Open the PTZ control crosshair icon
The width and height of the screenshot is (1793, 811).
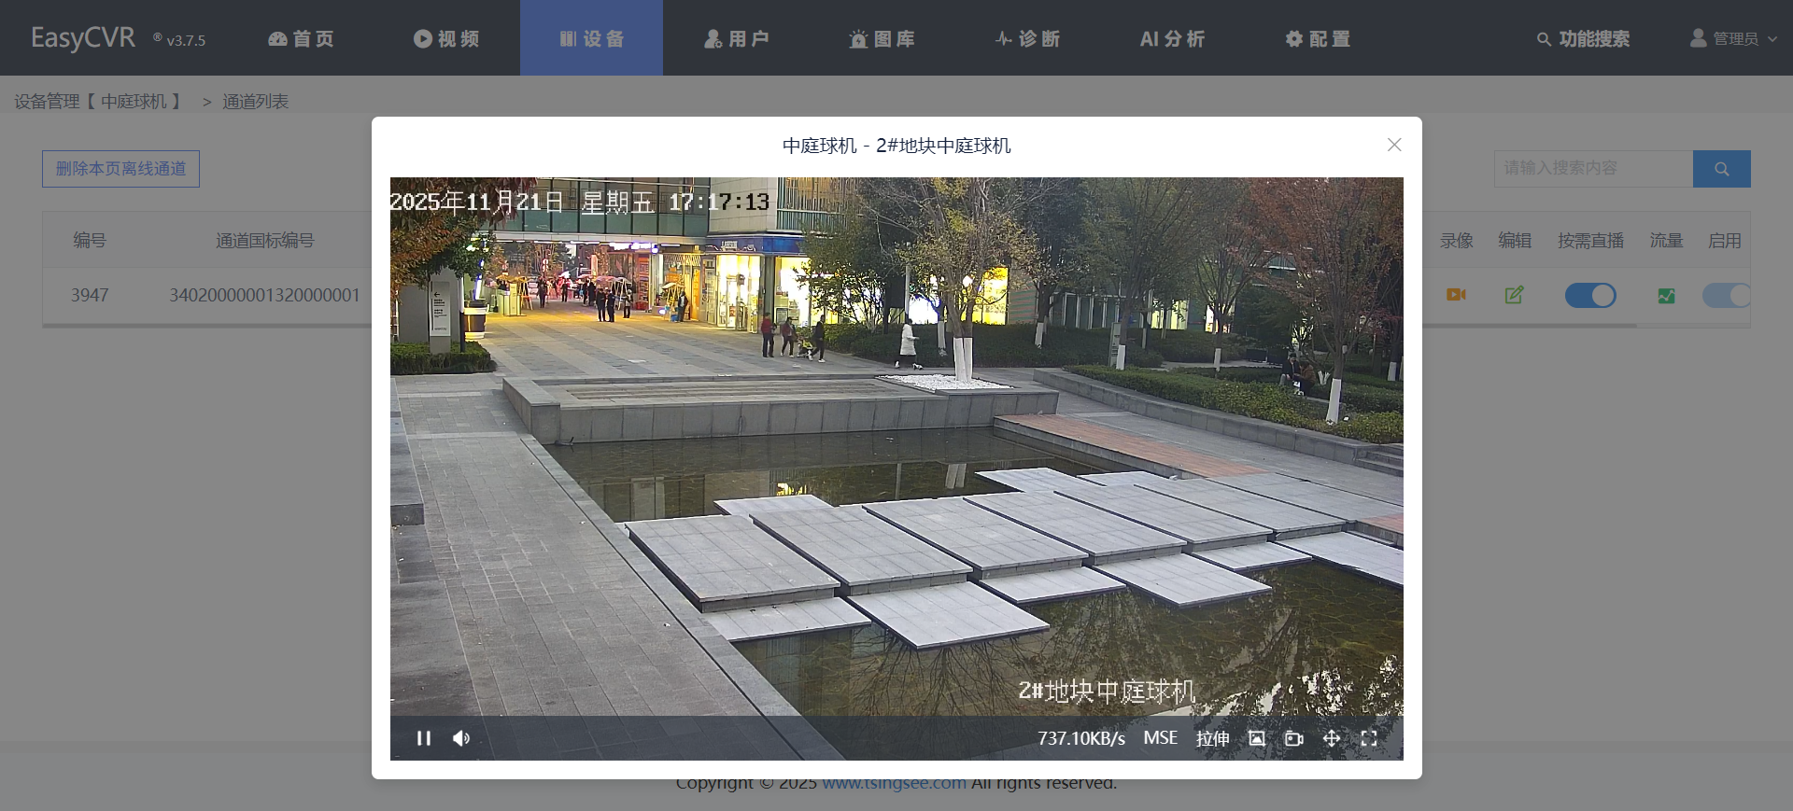pyautogui.click(x=1332, y=738)
